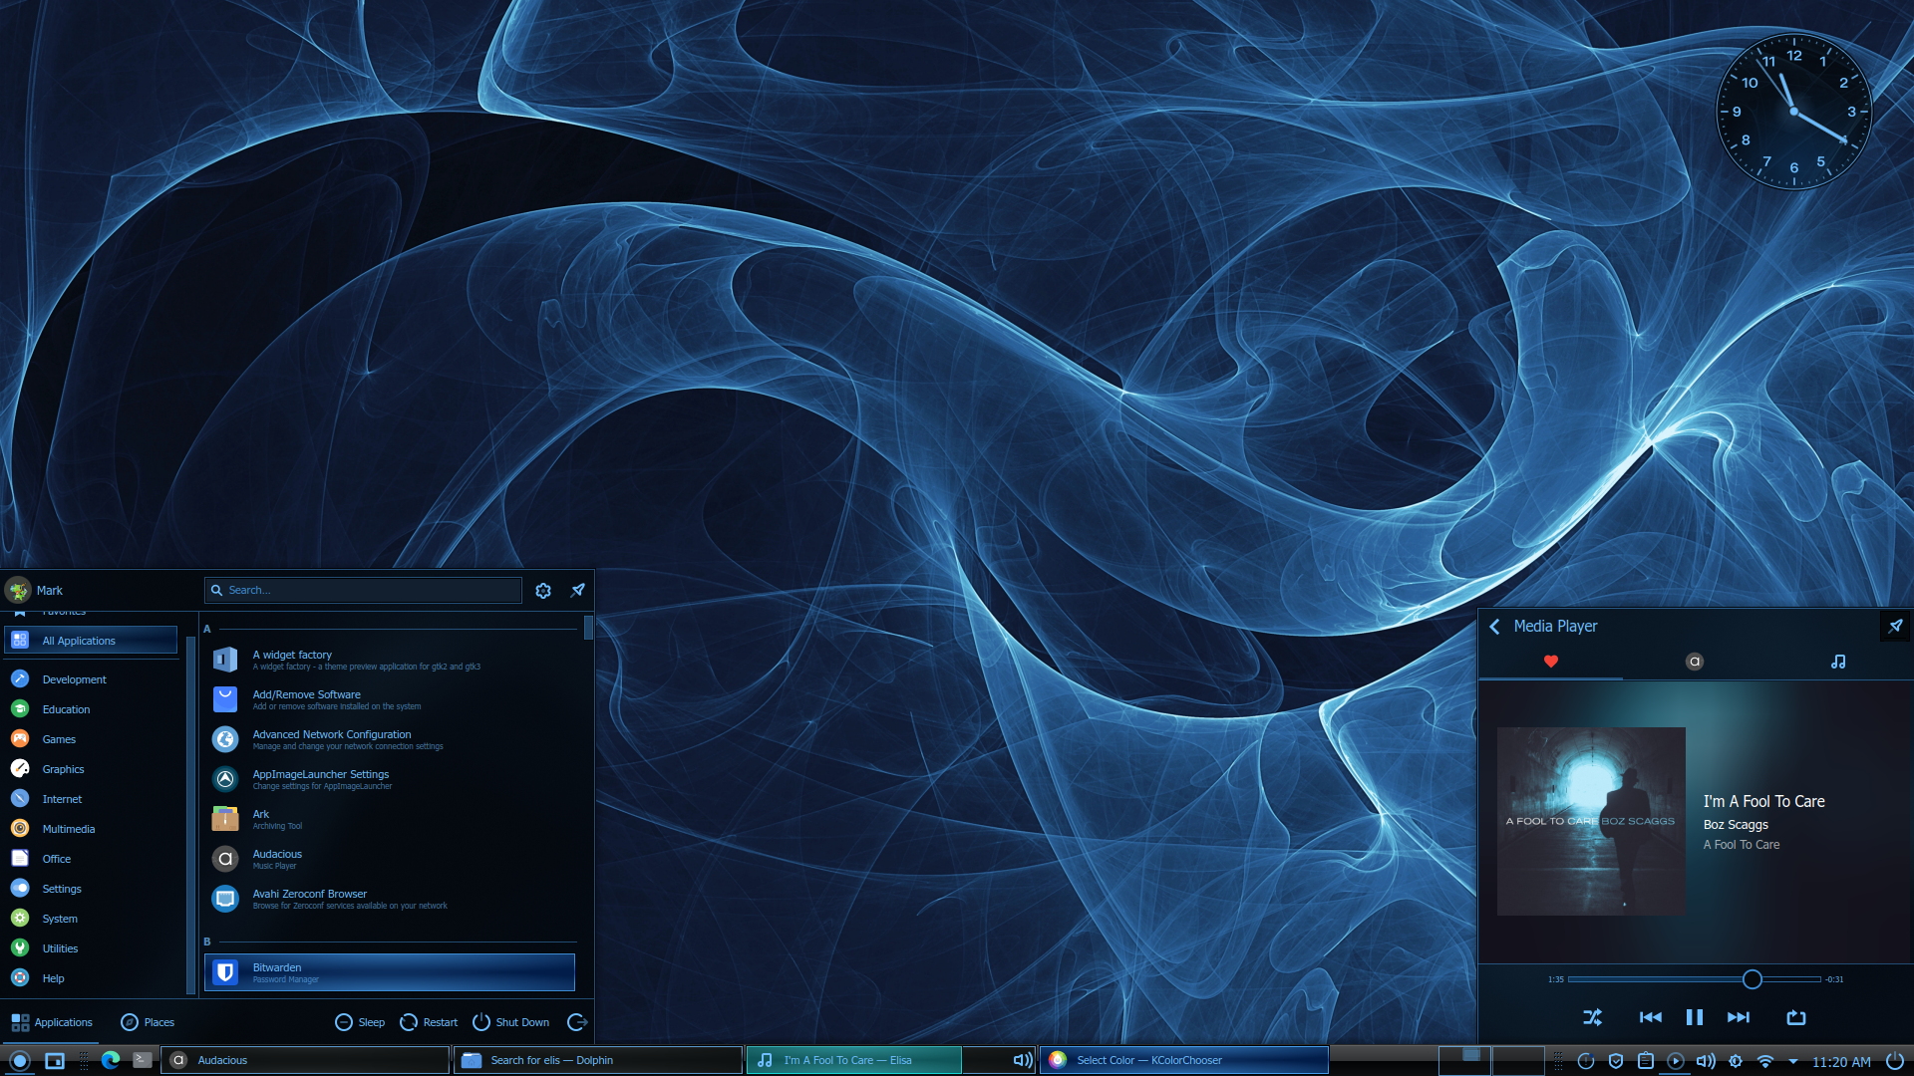Select the All Applications category
Screen dimensions: 1914x1076
coord(91,641)
